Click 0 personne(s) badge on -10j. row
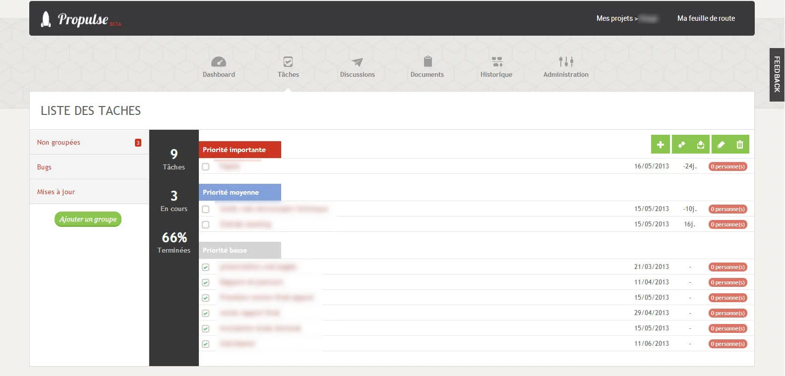This screenshot has height=376, width=785. click(728, 209)
